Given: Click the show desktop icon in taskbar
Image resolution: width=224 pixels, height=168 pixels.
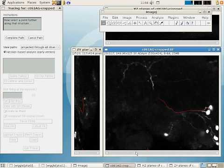Looking at the screenshot, I should pos(3,165).
